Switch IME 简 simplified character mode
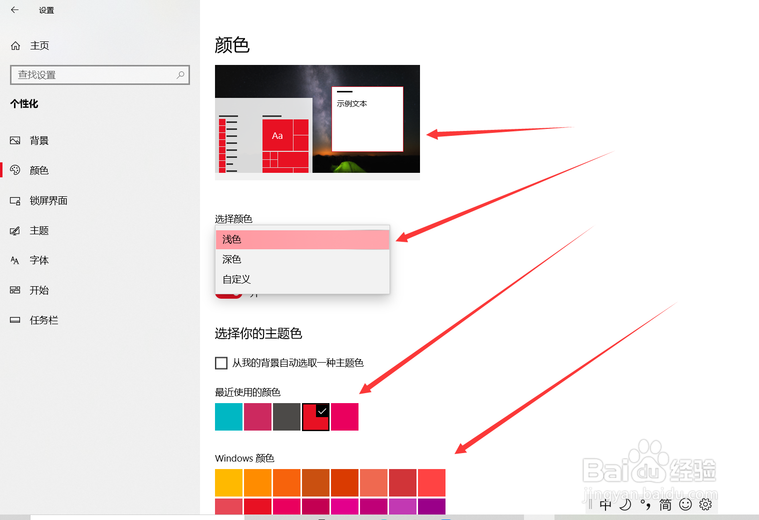The width and height of the screenshot is (759, 520). pyautogui.click(x=665, y=505)
